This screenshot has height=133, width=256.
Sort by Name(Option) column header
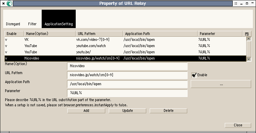point(50,34)
